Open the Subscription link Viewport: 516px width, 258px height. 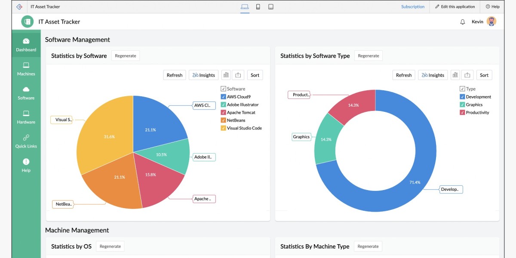tap(413, 7)
